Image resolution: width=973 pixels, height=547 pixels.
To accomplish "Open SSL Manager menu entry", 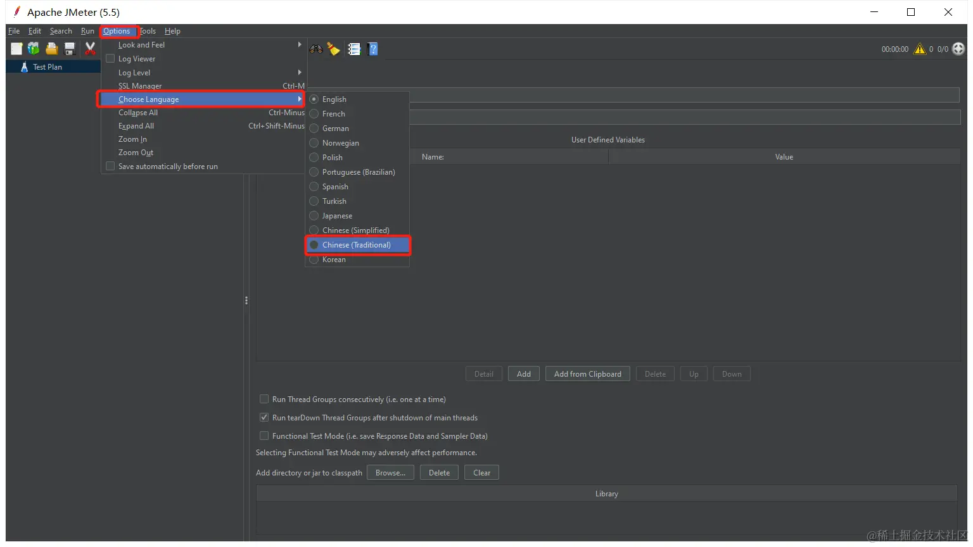I will pyautogui.click(x=203, y=86).
